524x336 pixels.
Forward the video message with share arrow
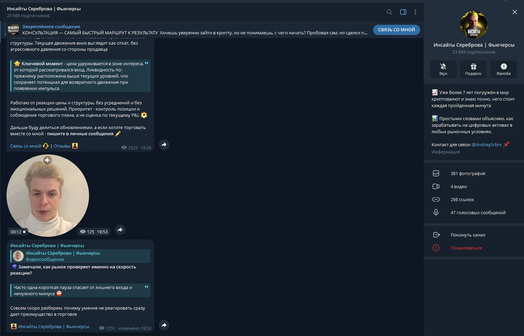[120, 230]
